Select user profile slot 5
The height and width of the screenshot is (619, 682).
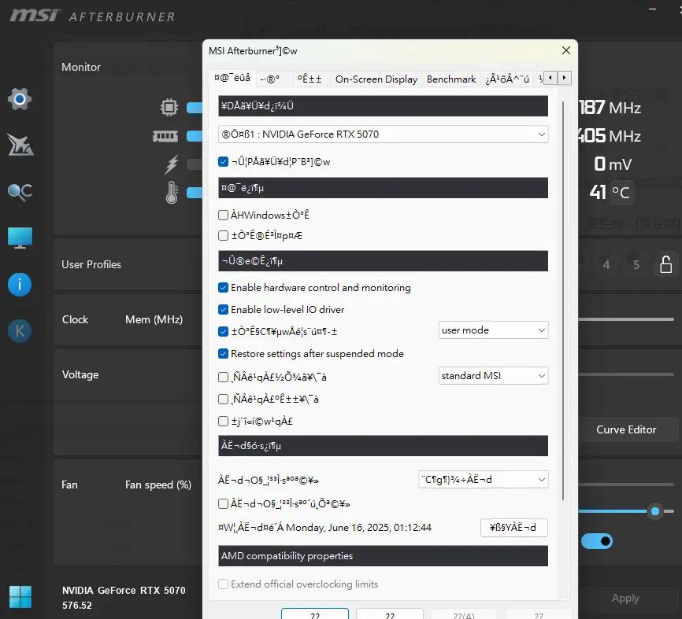[636, 264]
